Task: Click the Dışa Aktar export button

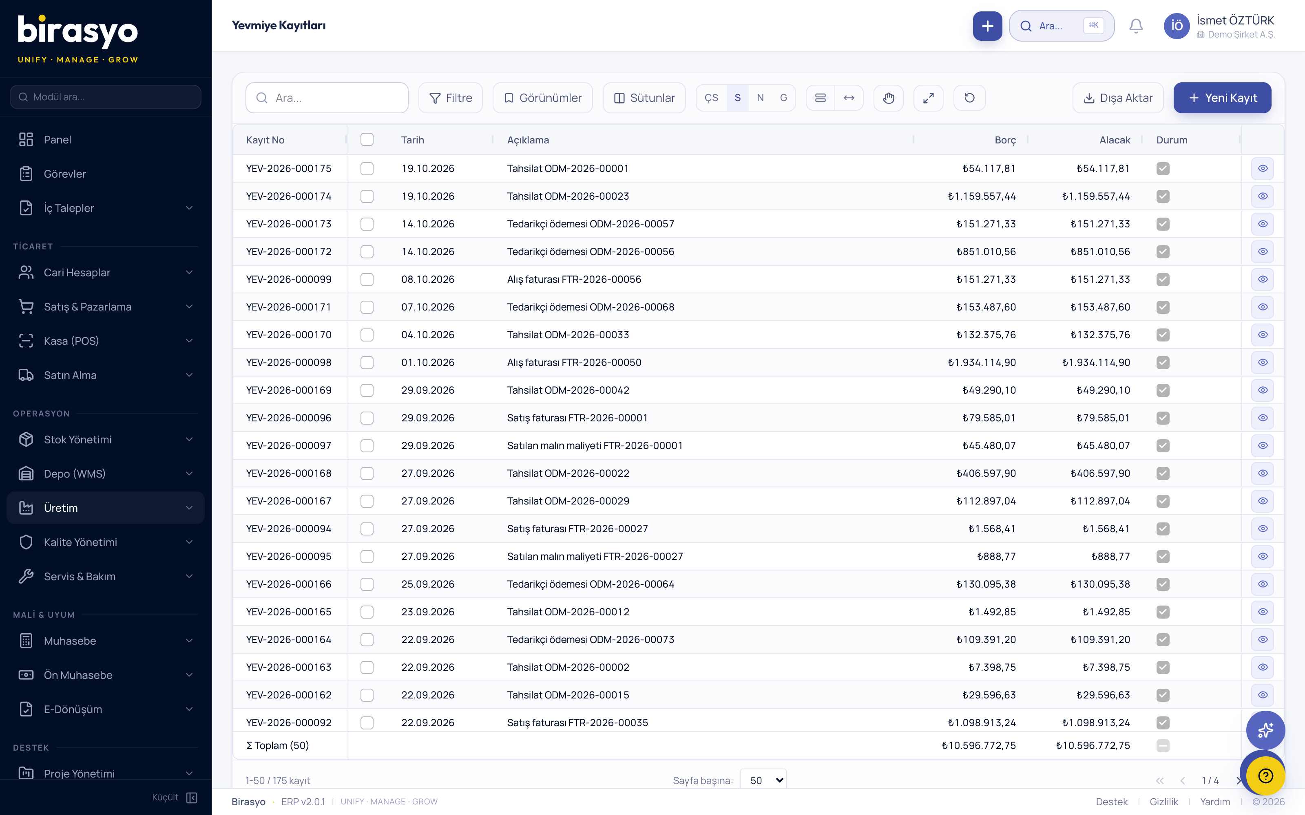Action: click(x=1117, y=97)
